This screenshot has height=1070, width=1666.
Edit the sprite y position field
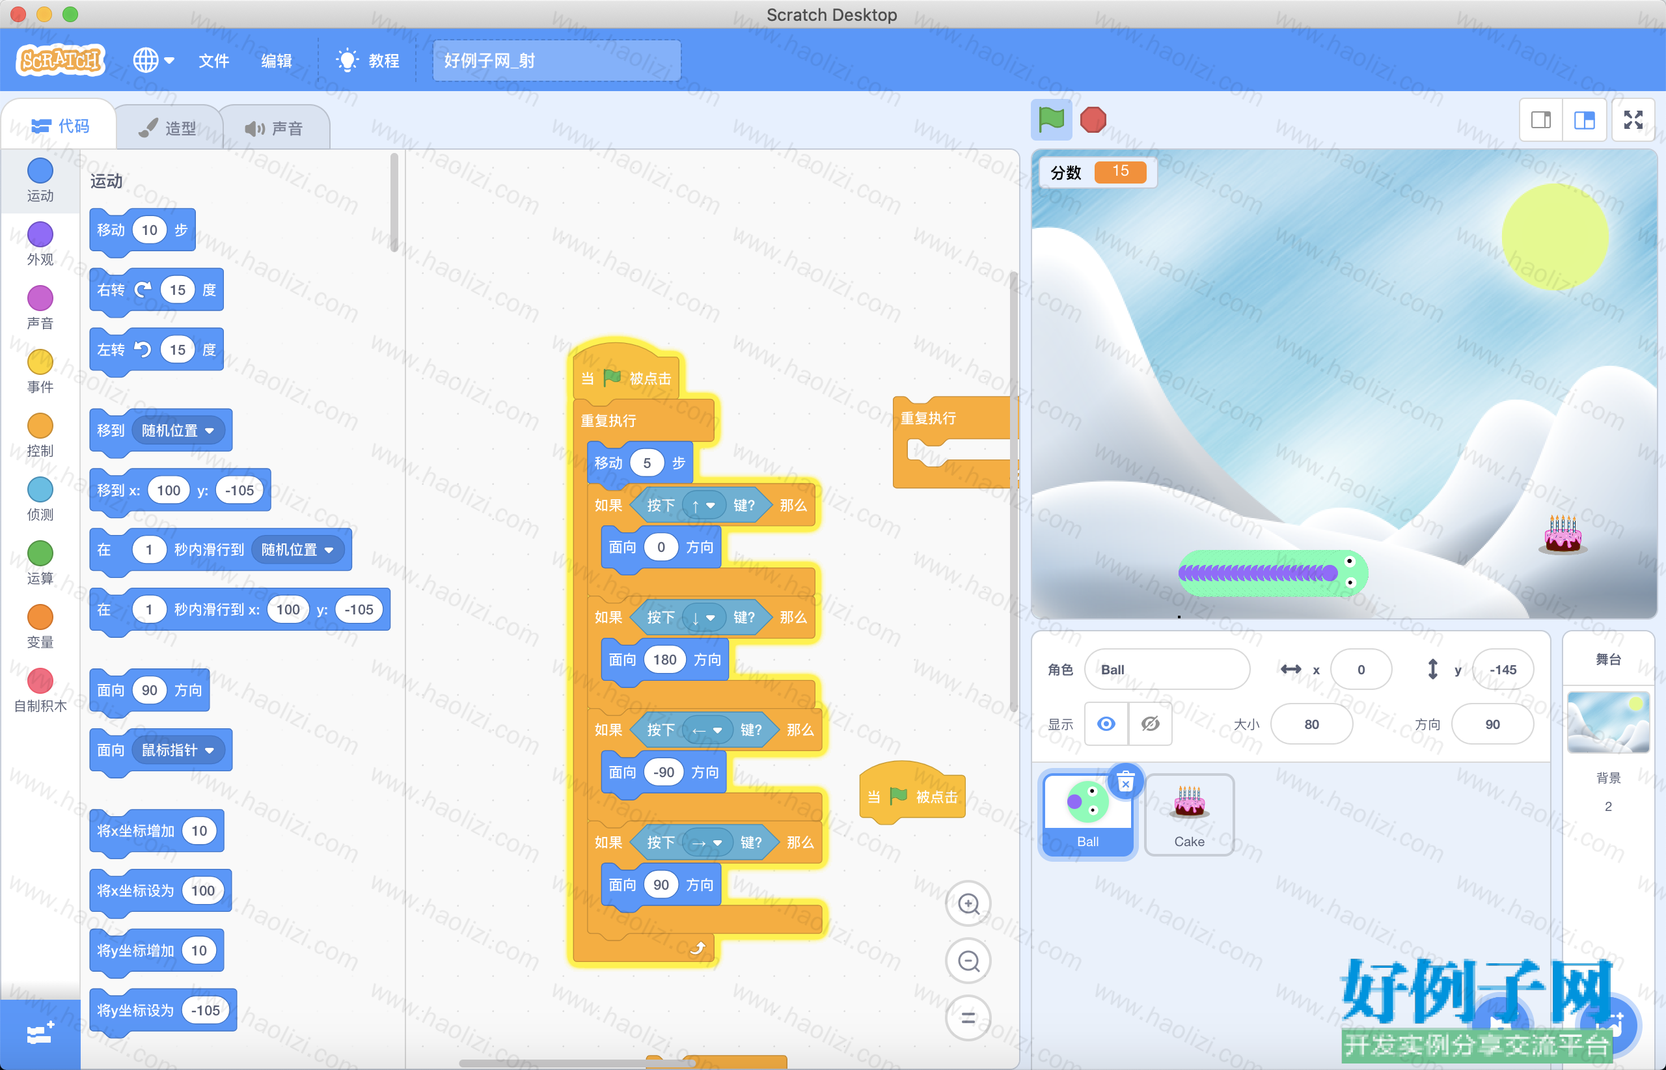point(1503,669)
